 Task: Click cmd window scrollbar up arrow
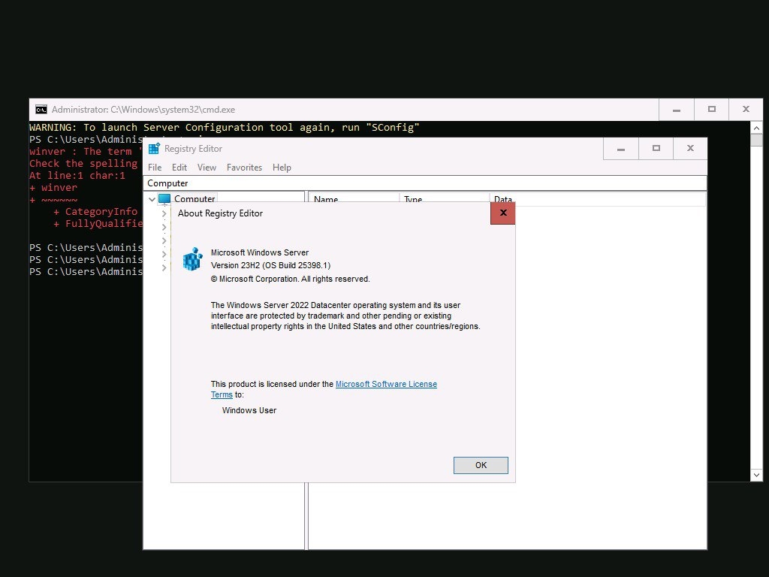coord(756,128)
